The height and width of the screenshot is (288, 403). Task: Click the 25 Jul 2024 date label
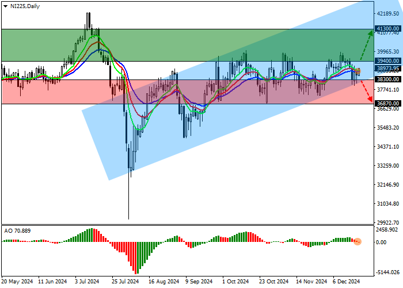point(125,282)
